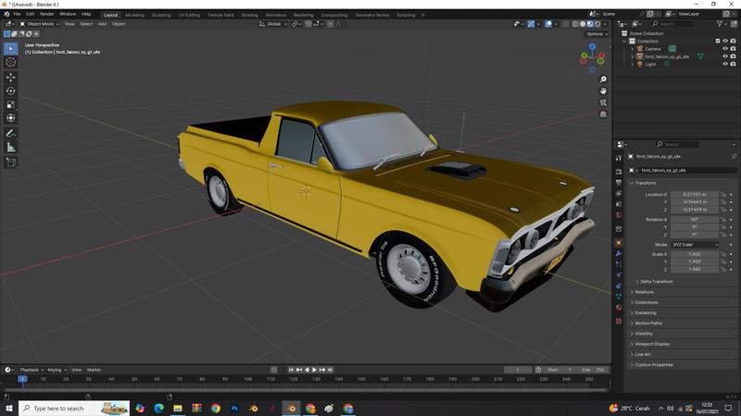The image size is (741, 416).
Task: Switch perspective/orthographic grid icon
Action: click(x=603, y=114)
